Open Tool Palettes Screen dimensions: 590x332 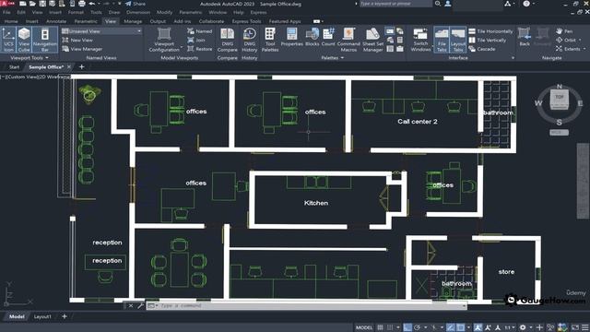tap(270, 40)
